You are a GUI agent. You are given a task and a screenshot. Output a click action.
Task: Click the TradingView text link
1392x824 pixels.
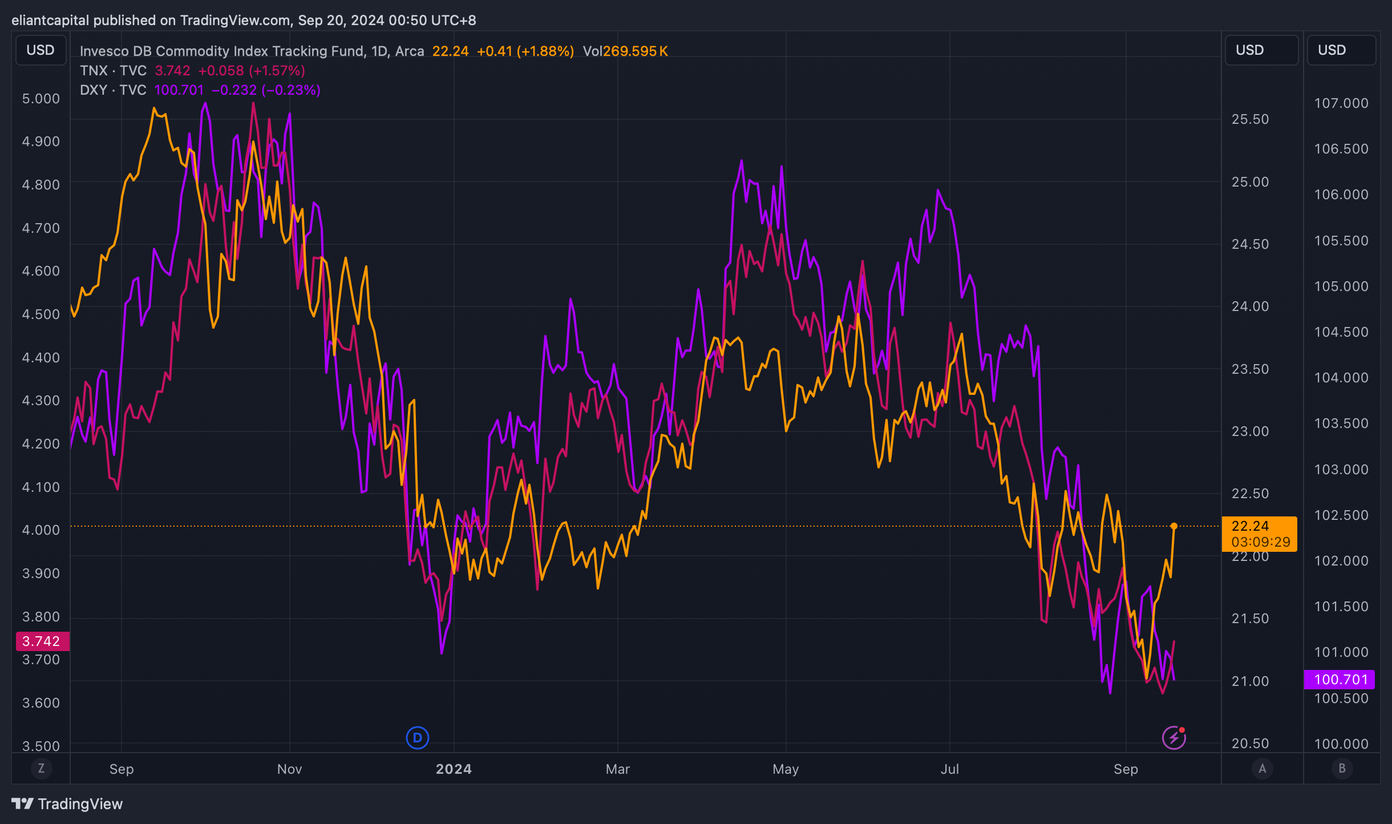pos(80,803)
